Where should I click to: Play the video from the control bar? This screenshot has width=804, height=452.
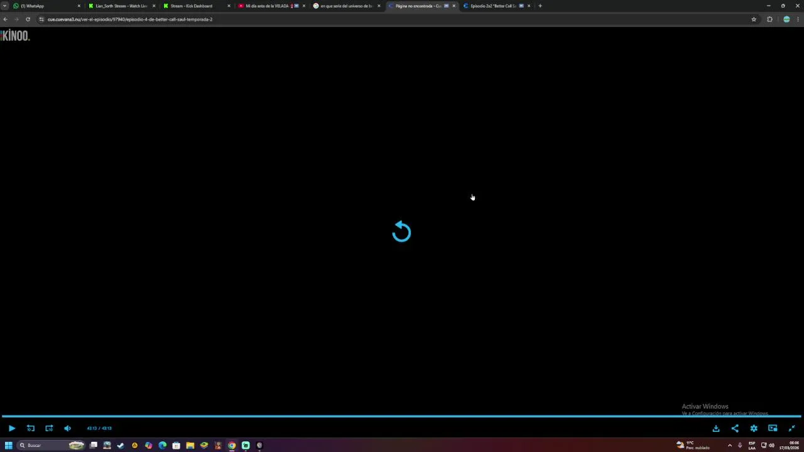pos(11,428)
